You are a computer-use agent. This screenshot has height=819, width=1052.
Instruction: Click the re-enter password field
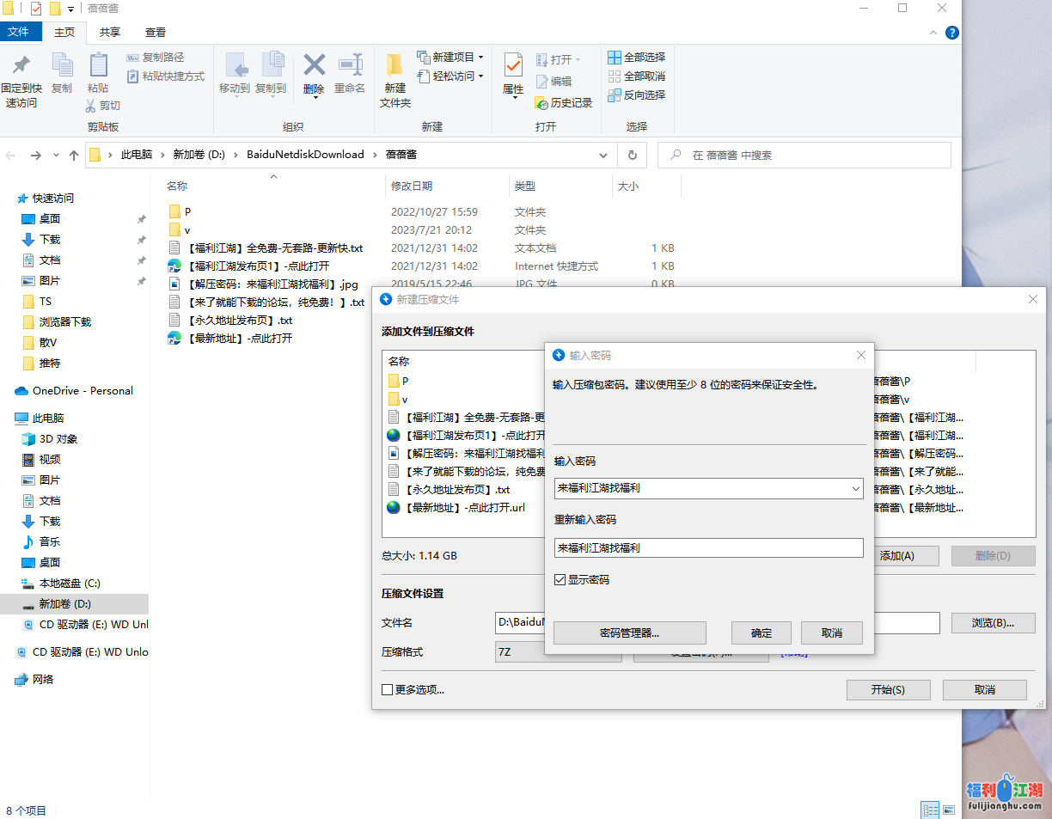(708, 547)
